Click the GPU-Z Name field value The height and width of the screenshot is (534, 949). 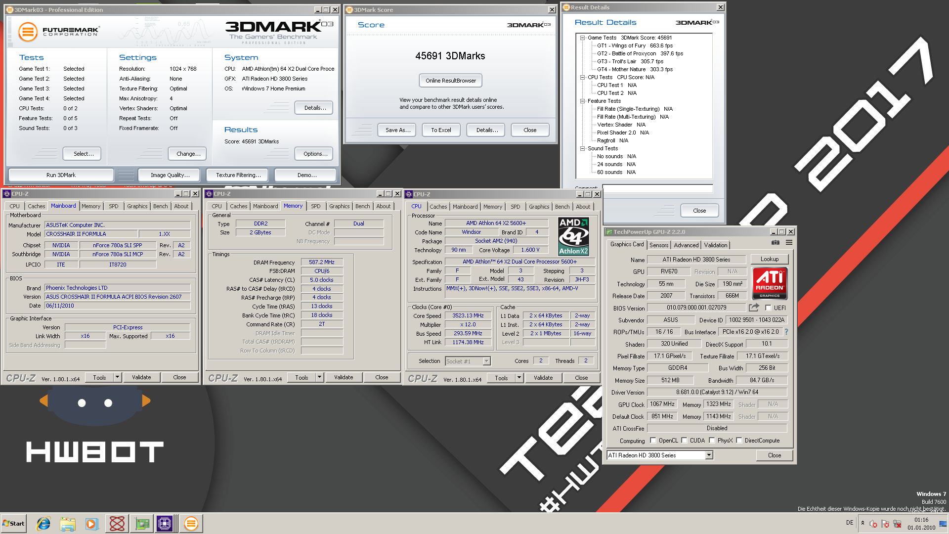click(696, 260)
